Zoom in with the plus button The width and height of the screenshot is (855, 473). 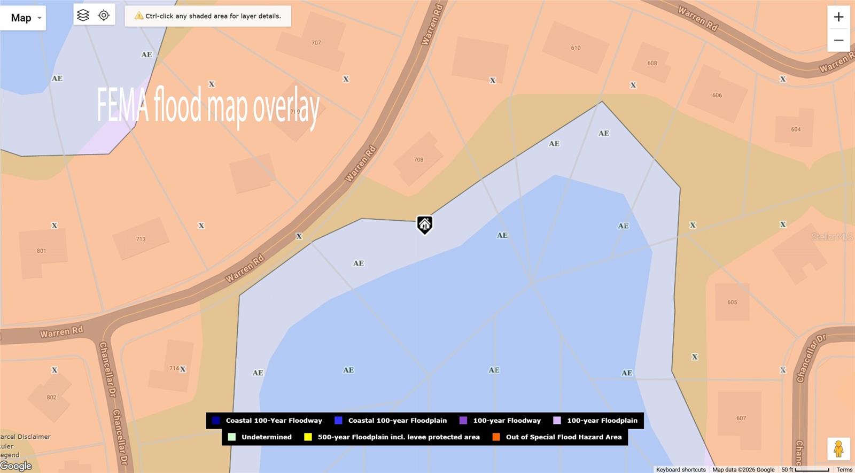(838, 17)
